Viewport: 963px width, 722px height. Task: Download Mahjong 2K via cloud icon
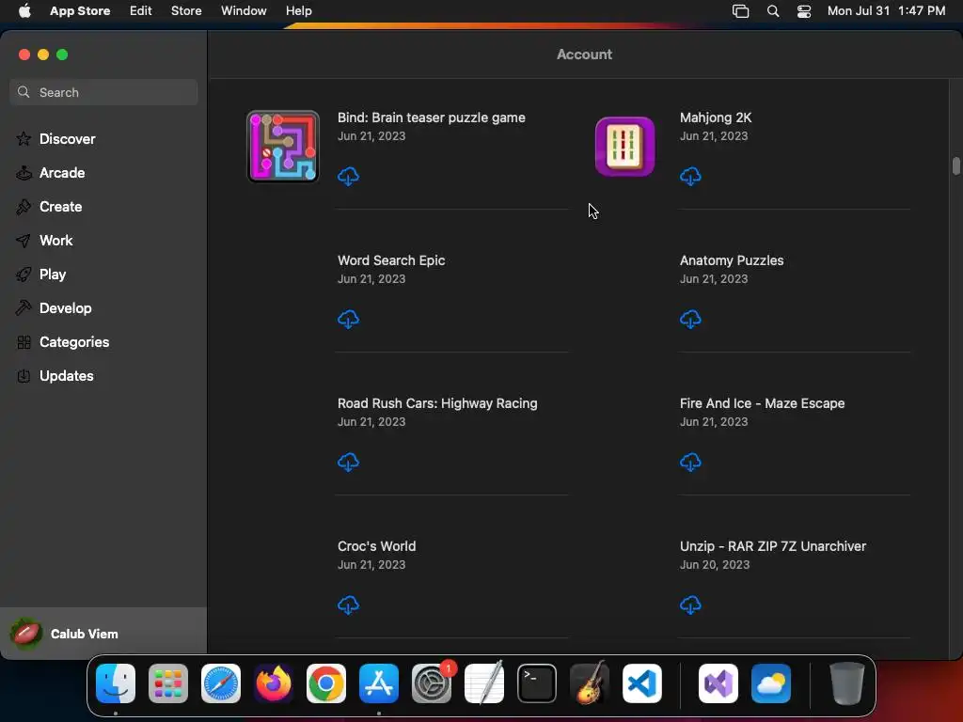[690, 176]
